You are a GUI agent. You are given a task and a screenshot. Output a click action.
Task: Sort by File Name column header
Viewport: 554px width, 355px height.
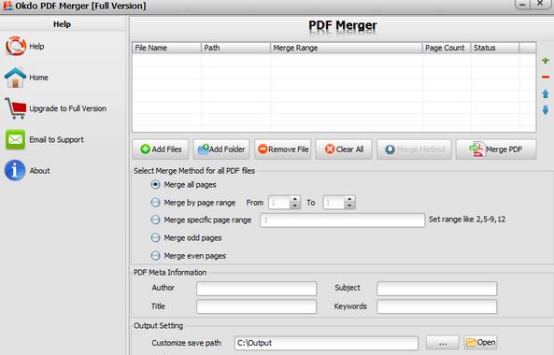[x=167, y=48]
